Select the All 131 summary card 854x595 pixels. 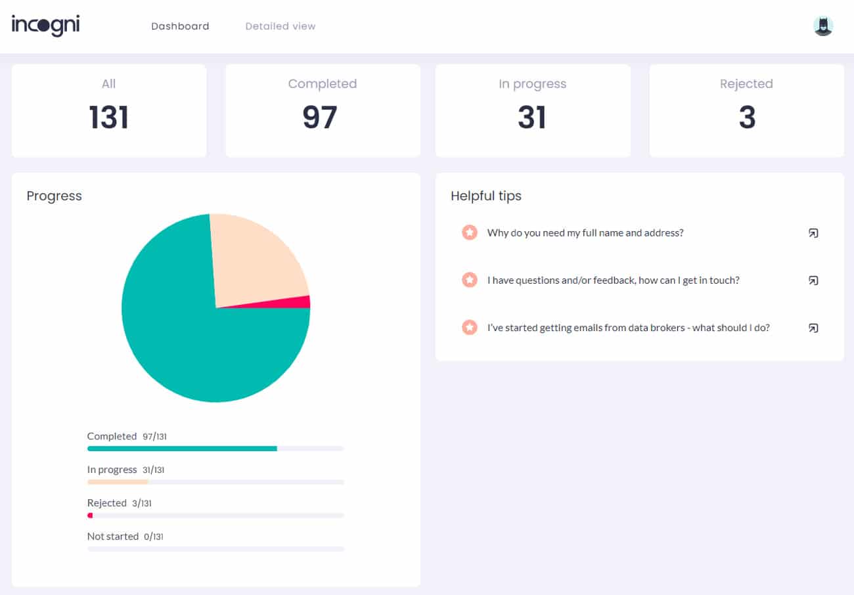(109, 110)
